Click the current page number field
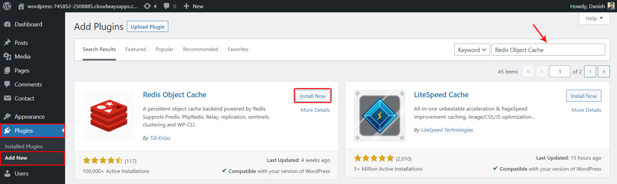The image size is (617, 184). tap(560, 71)
